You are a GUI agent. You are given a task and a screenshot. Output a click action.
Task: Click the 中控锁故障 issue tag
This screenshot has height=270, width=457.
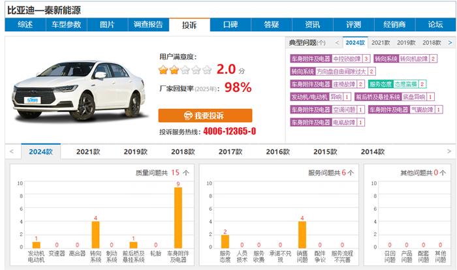(x=330, y=59)
